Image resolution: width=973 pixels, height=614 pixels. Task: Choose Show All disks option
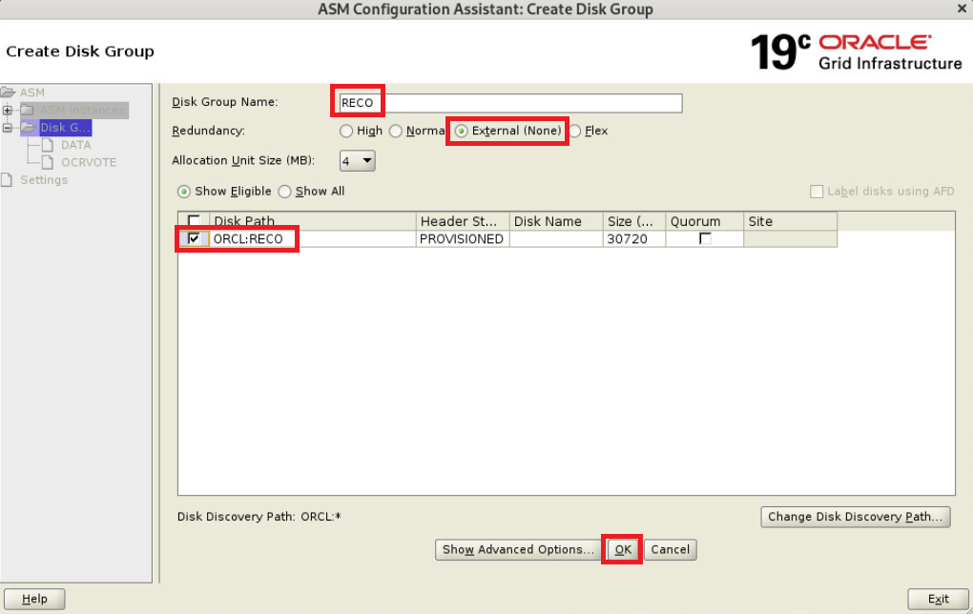click(x=285, y=192)
